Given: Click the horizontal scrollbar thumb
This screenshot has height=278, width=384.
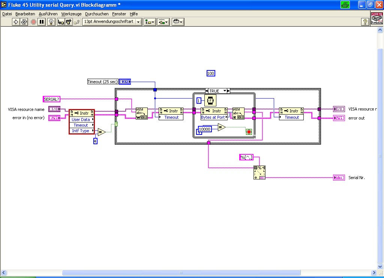Looking at the screenshot, I should (181, 273).
